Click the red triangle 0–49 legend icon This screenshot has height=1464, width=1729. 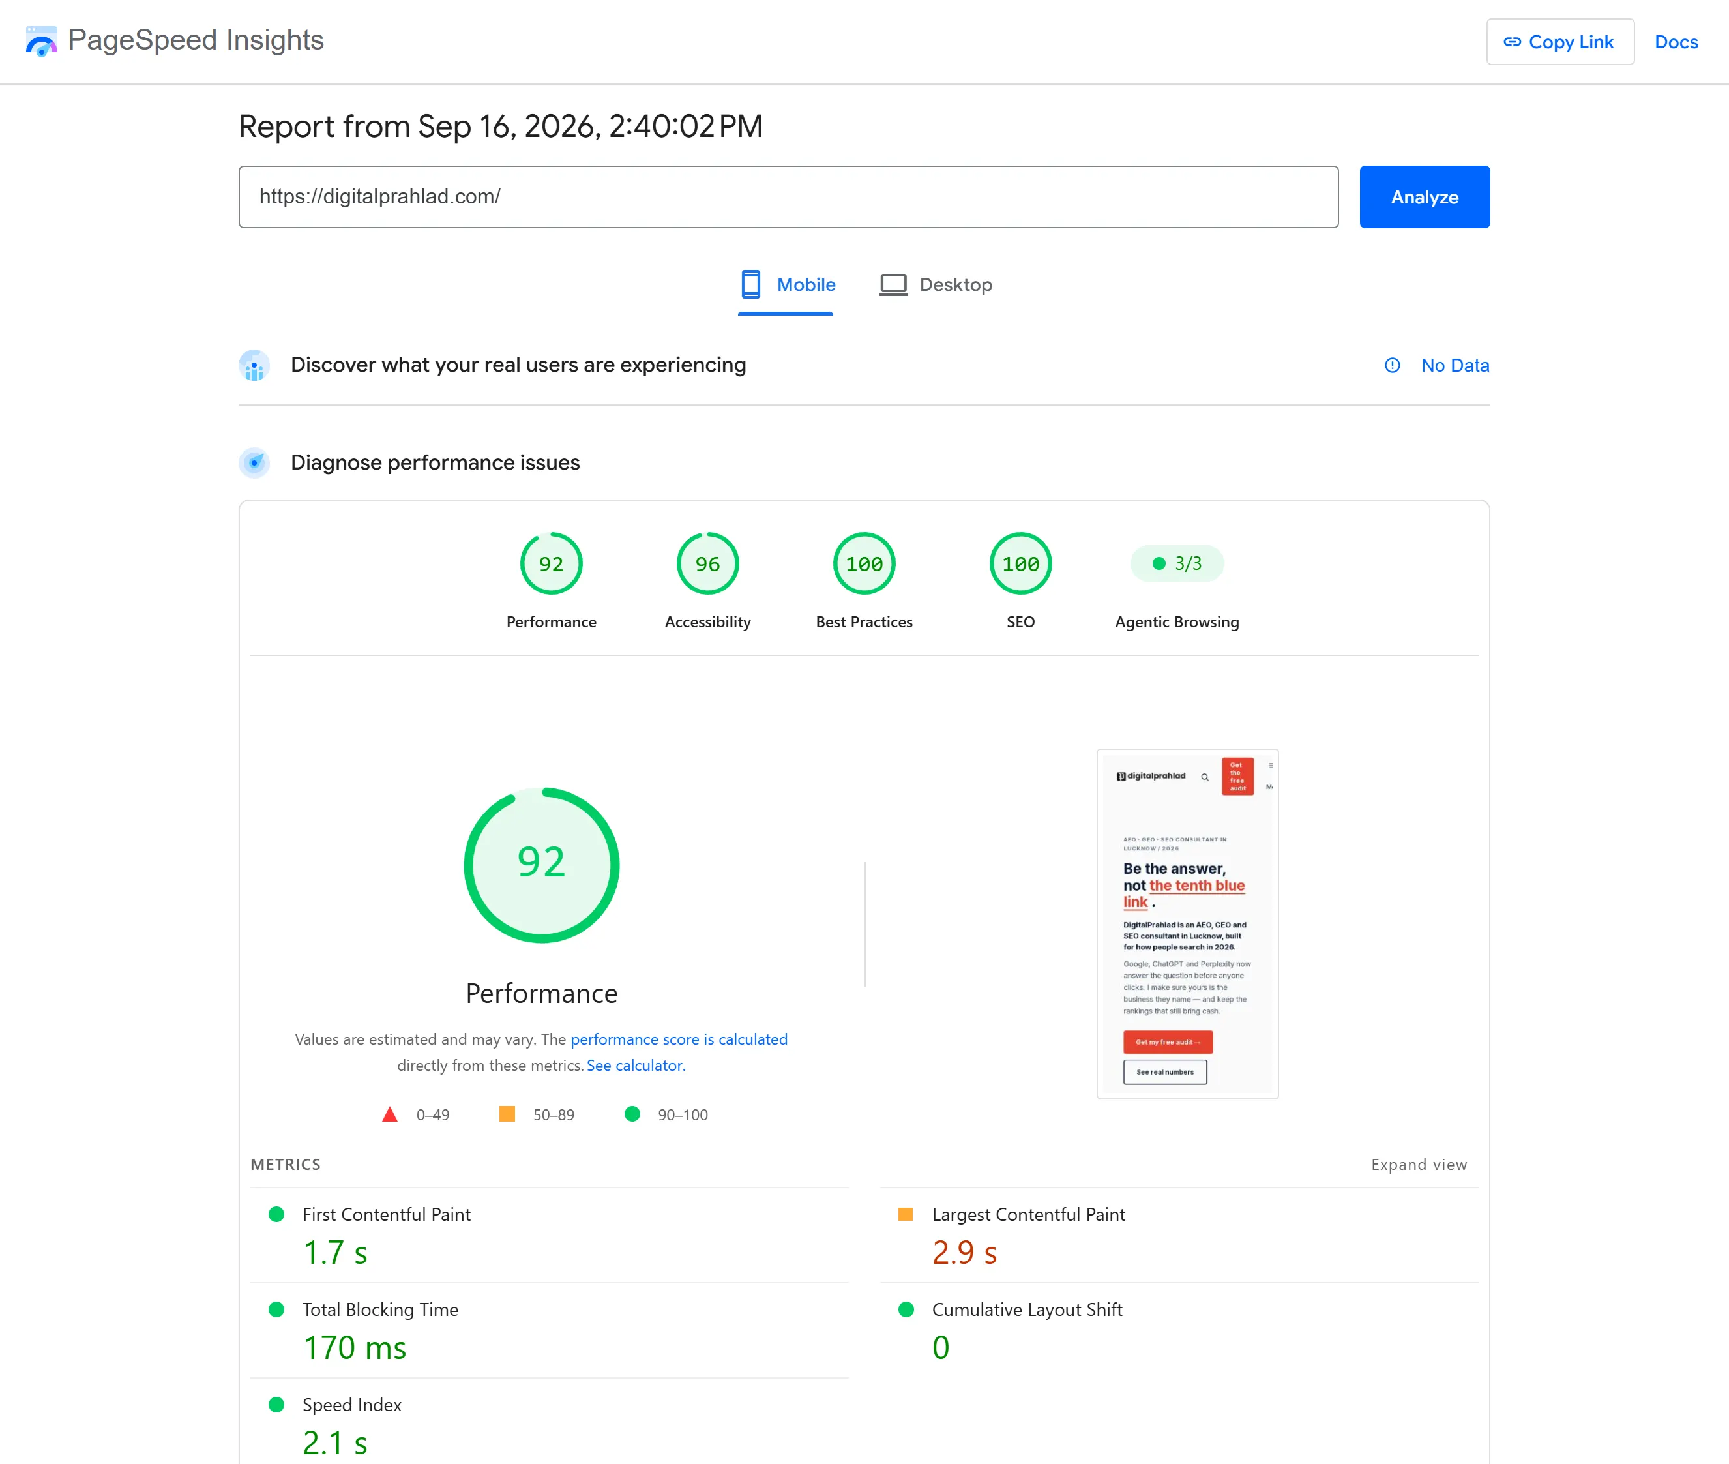(x=389, y=1114)
